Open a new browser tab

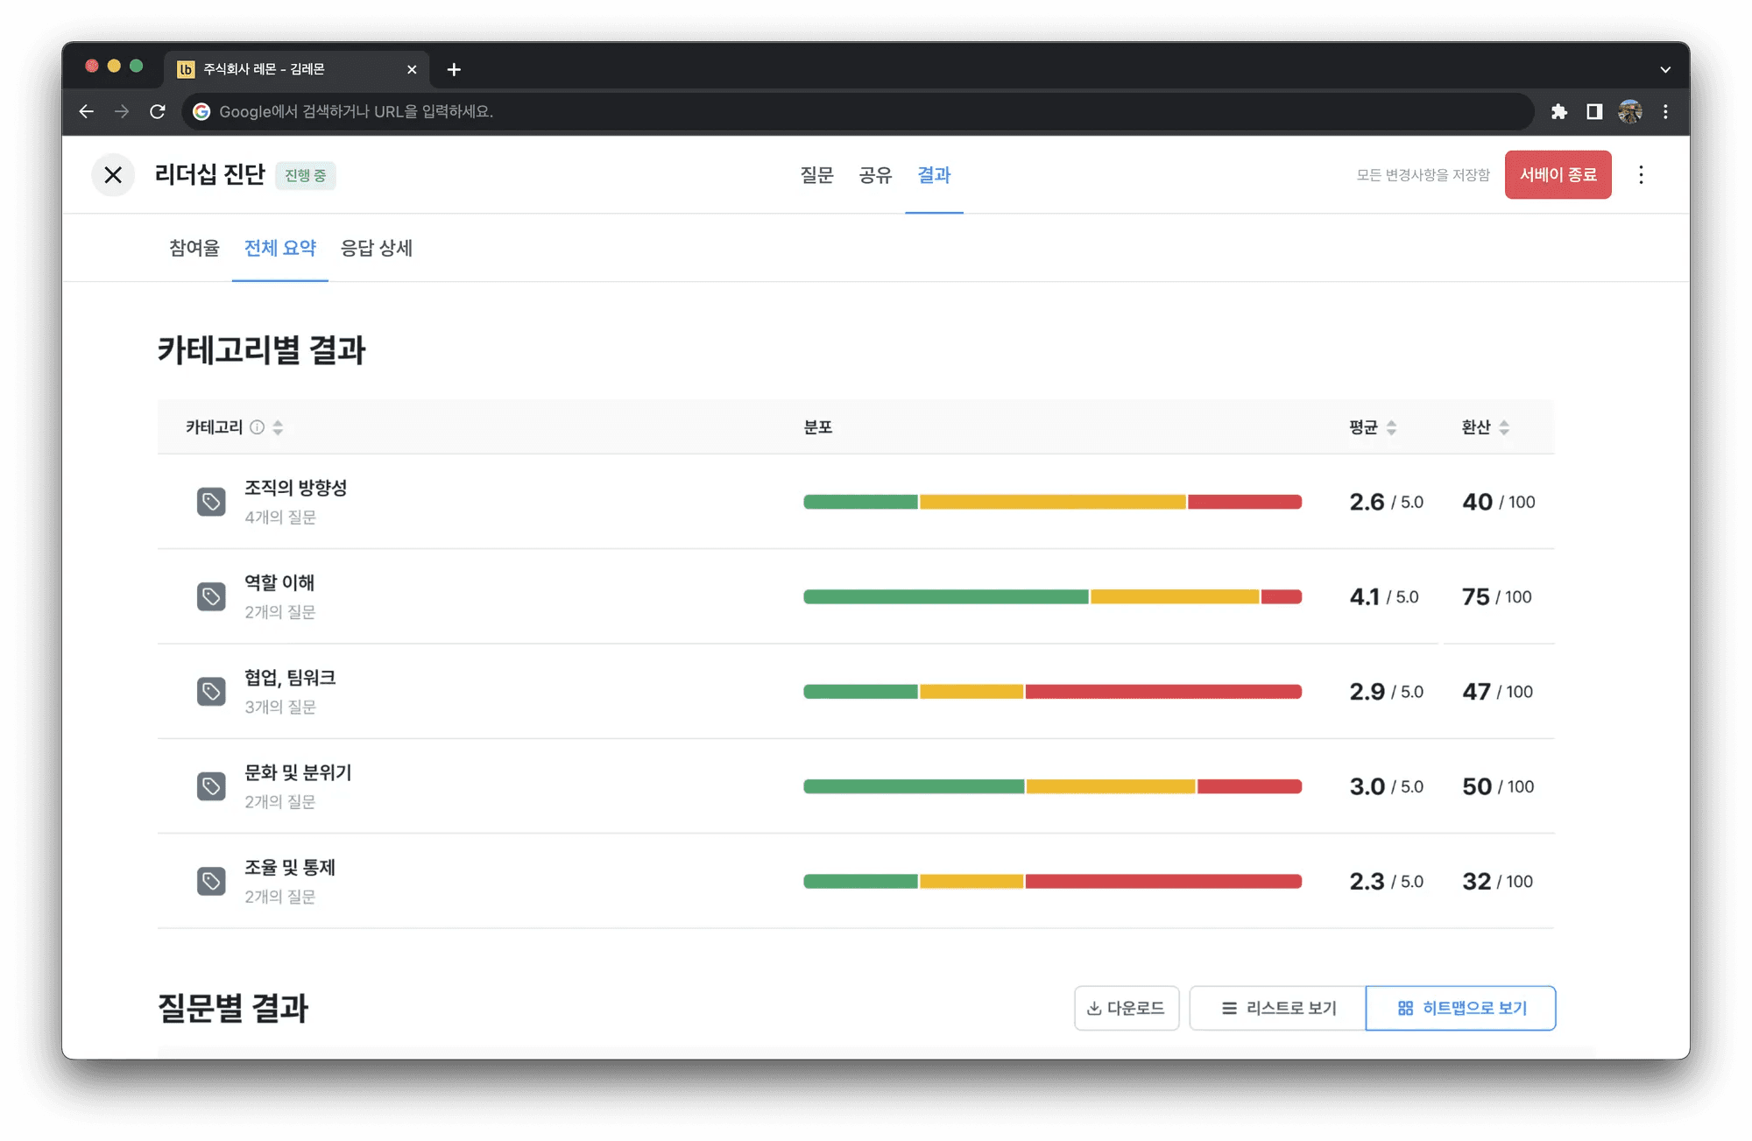pyautogui.click(x=454, y=69)
